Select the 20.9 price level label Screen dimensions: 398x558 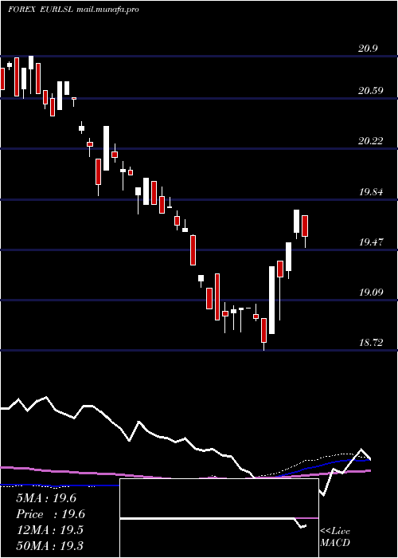pyautogui.click(x=368, y=49)
